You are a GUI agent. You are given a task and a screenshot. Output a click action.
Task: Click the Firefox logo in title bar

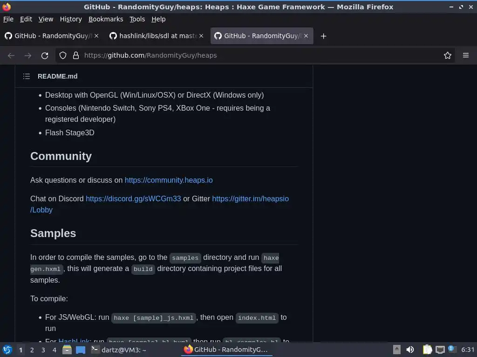[x=7, y=7]
